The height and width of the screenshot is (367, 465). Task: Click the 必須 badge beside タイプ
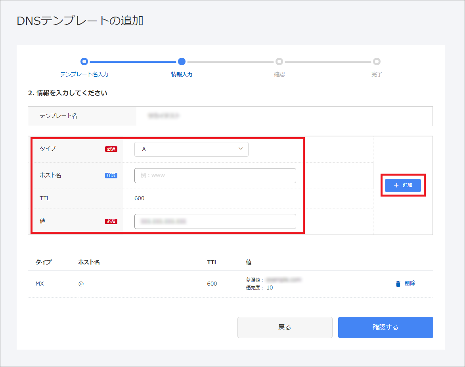pos(111,149)
